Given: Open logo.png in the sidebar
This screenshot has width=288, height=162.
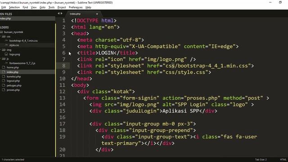Looking at the screenshot, I should coord(15,54).
